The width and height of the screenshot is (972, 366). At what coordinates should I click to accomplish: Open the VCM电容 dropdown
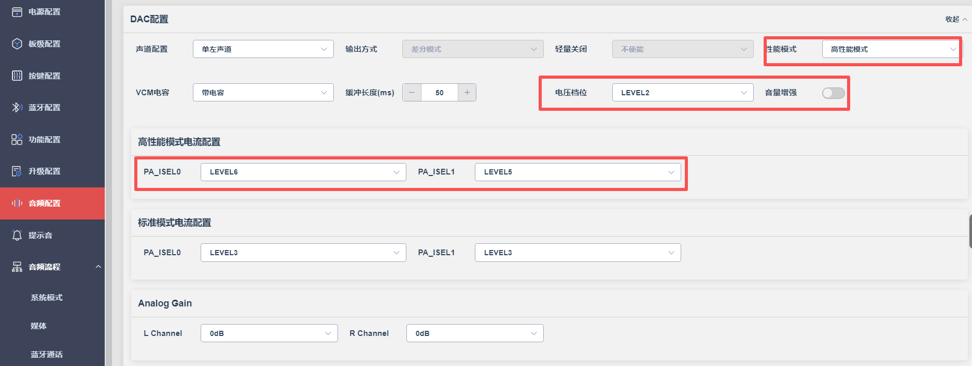pyautogui.click(x=263, y=93)
